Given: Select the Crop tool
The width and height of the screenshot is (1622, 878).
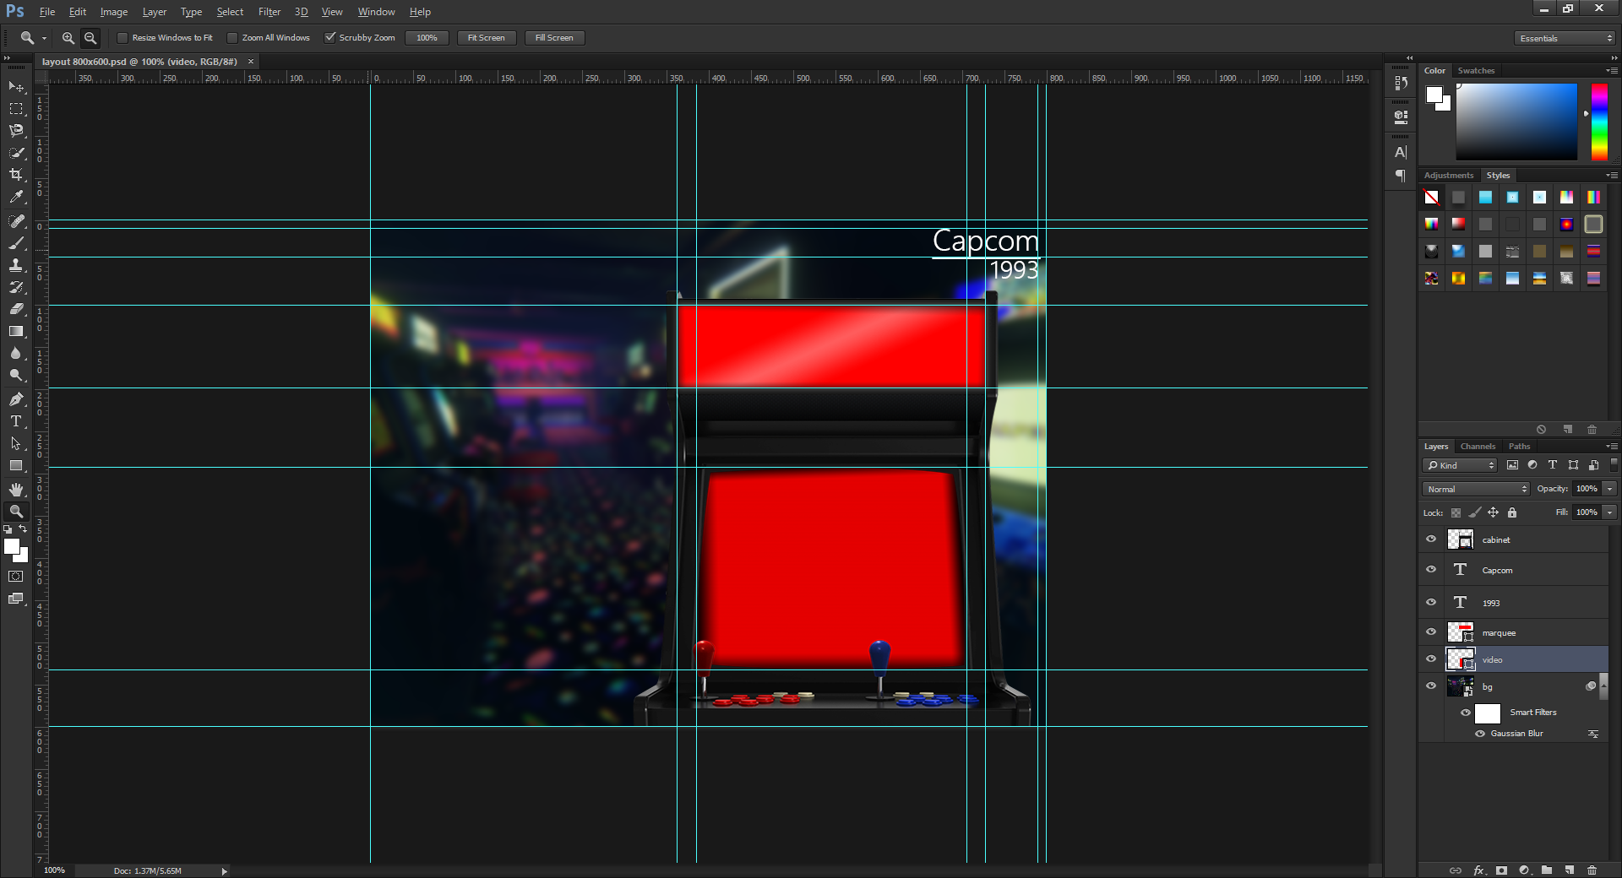Looking at the screenshot, I should (x=16, y=175).
